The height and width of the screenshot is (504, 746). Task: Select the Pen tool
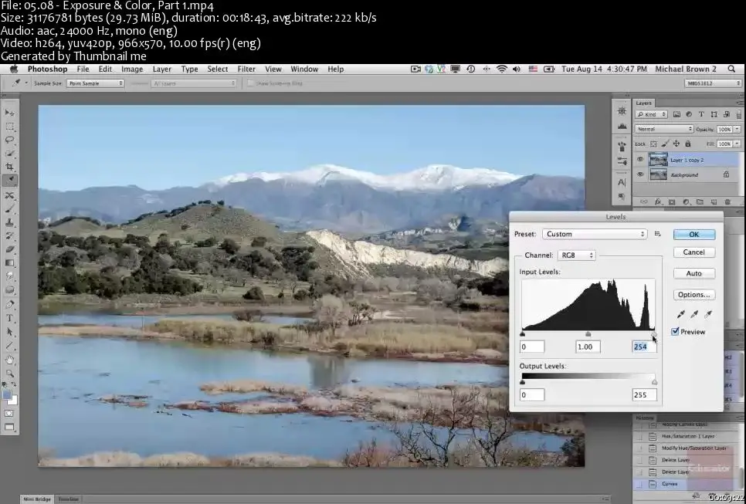[9, 304]
